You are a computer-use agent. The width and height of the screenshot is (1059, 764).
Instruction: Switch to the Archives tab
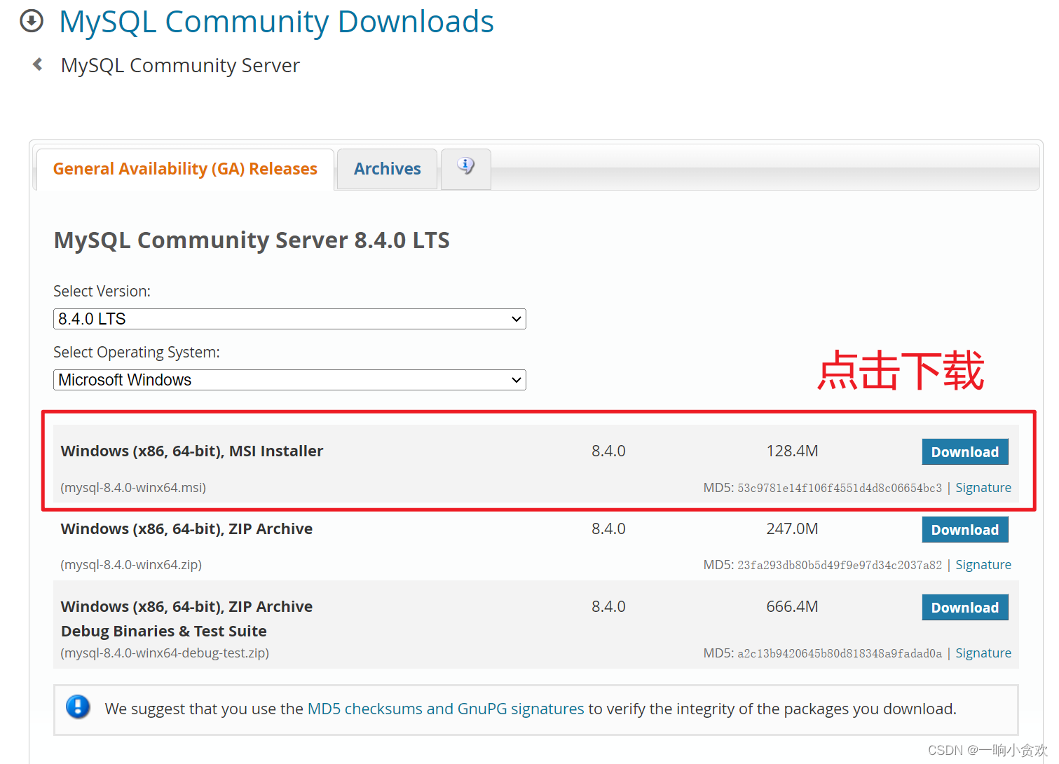tap(387, 169)
